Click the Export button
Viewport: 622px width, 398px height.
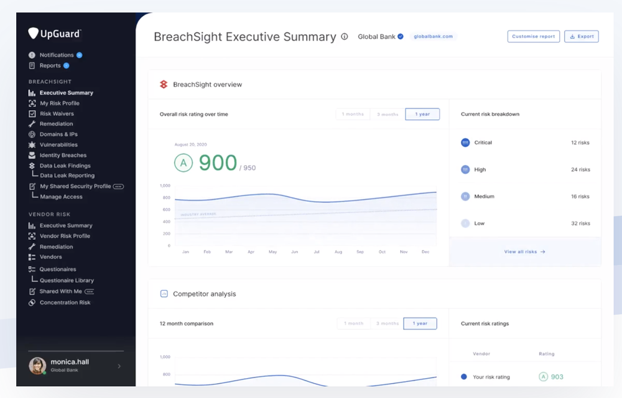(x=582, y=37)
